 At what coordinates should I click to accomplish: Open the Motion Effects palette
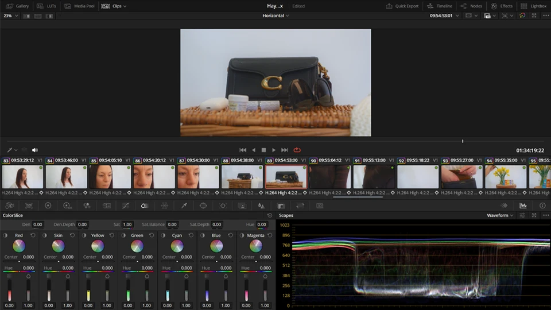[x=107, y=206]
